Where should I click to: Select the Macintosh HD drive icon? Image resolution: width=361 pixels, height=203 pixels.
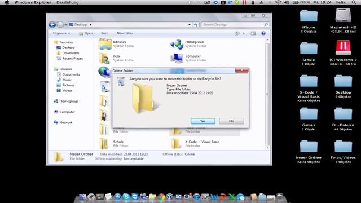coord(343,15)
